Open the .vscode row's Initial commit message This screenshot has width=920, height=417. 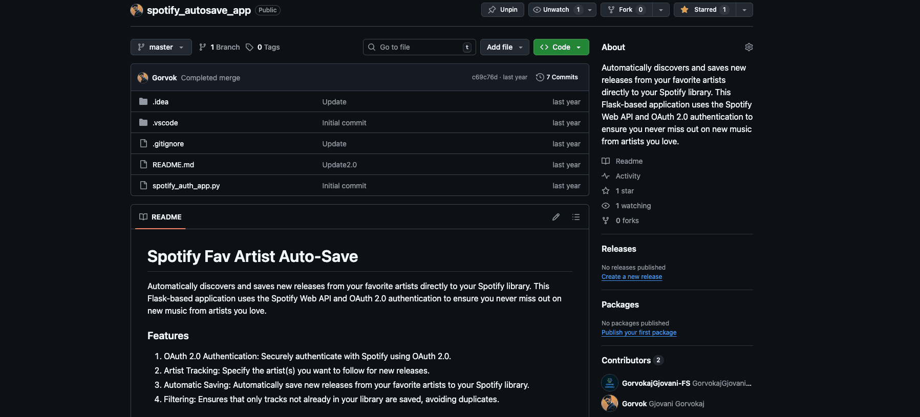pyautogui.click(x=344, y=123)
